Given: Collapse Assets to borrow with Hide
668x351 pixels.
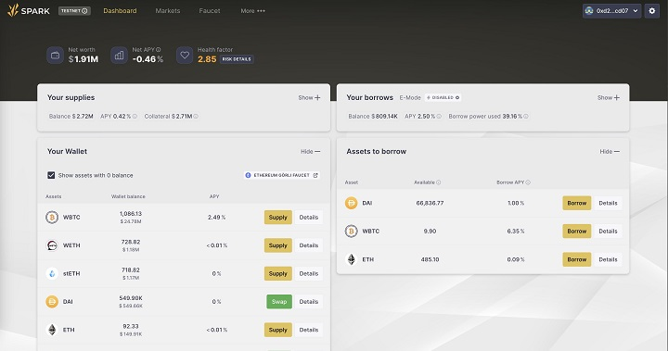Looking at the screenshot, I should (x=610, y=152).
